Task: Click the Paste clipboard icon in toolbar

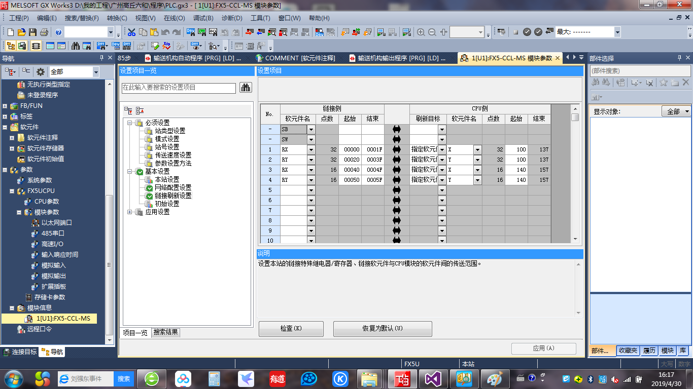Action: (x=154, y=32)
